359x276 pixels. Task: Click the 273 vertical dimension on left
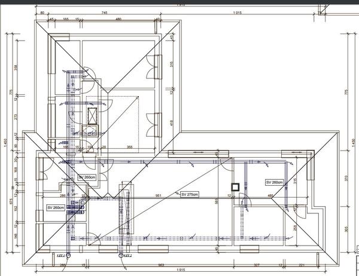click(16, 118)
